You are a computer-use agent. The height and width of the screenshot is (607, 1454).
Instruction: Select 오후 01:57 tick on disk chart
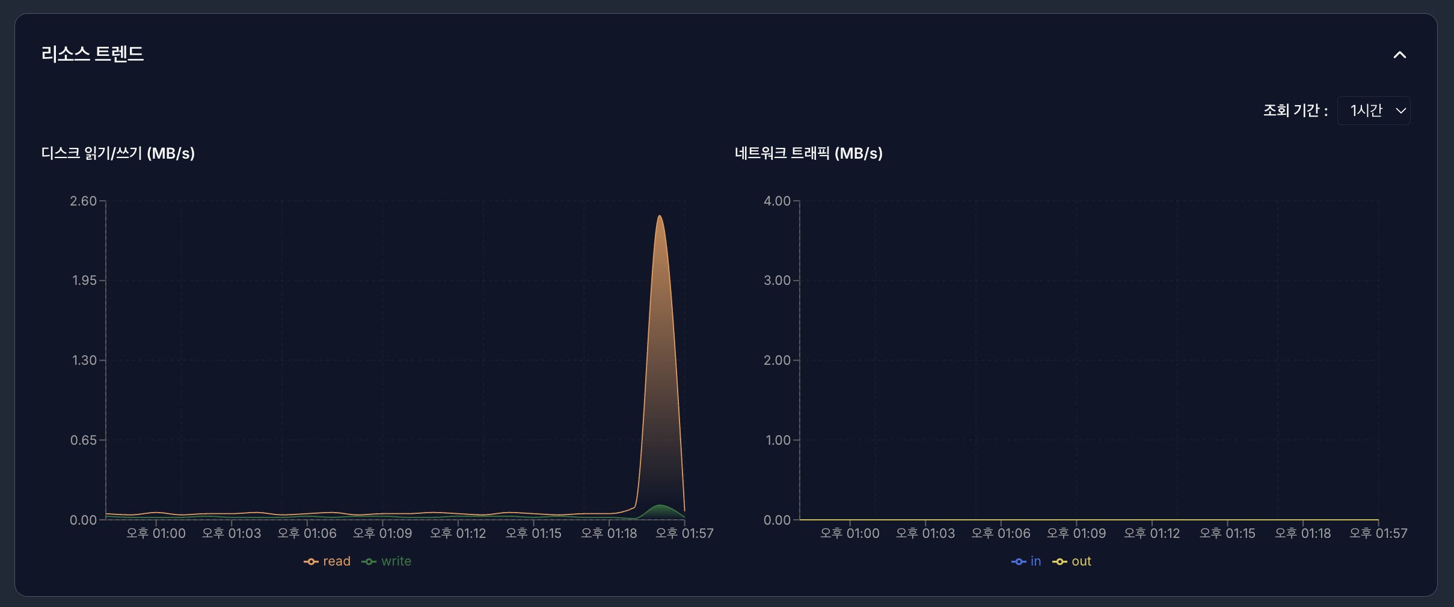coord(684,533)
